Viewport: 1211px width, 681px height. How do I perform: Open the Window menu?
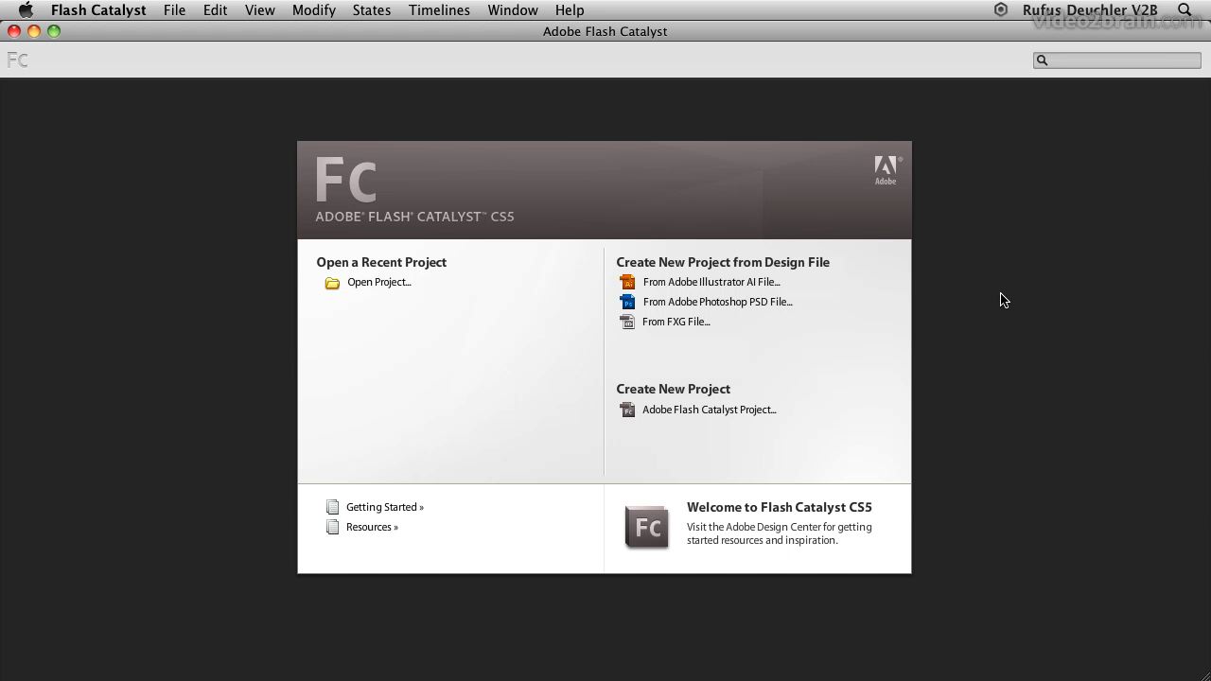pos(513,9)
